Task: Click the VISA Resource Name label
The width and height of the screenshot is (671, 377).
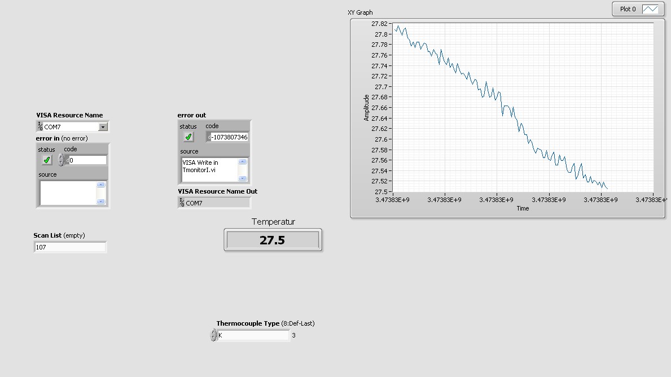Action: pyautogui.click(x=69, y=115)
